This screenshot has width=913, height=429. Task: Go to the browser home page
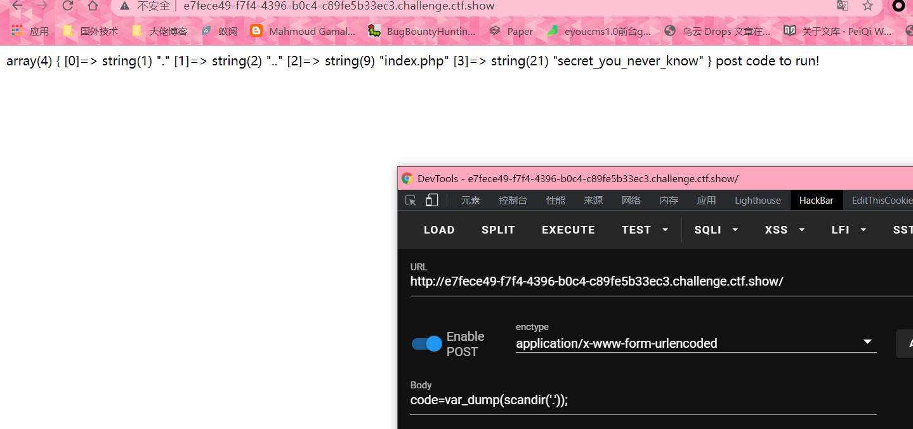click(93, 6)
